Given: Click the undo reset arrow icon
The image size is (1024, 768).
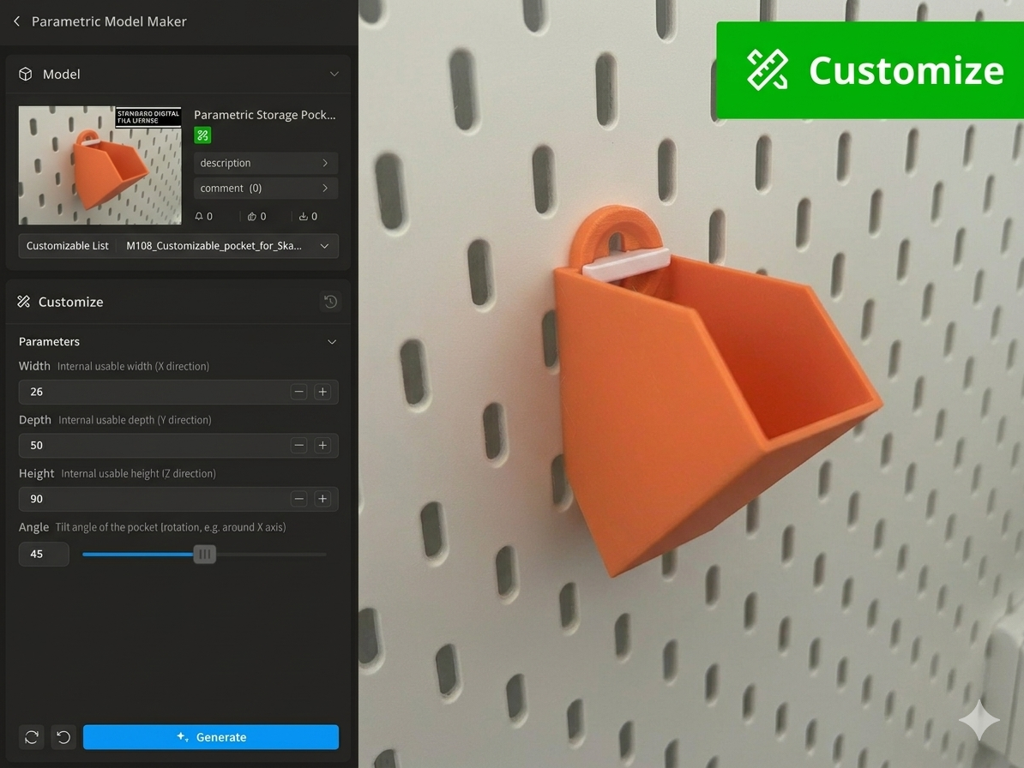Looking at the screenshot, I should [63, 737].
